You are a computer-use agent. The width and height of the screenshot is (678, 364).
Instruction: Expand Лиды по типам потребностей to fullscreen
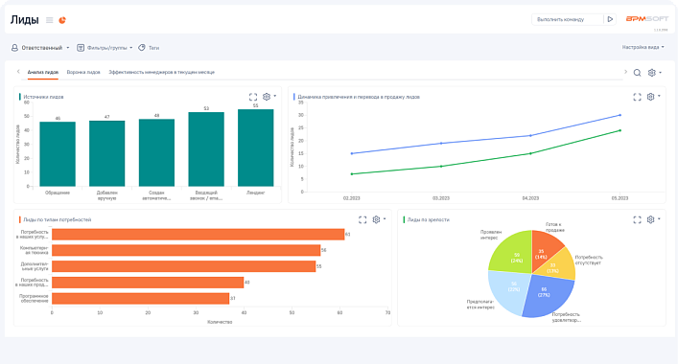click(362, 219)
